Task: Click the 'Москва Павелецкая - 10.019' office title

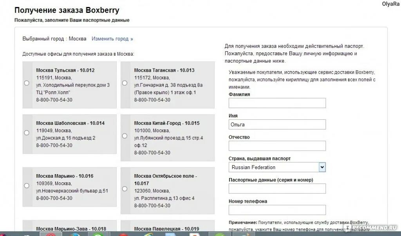Action: [166, 229]
